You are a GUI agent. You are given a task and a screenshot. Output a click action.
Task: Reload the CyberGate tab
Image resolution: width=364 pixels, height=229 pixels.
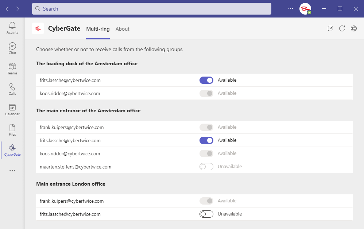pyautogui.click(x=342, y=28)
